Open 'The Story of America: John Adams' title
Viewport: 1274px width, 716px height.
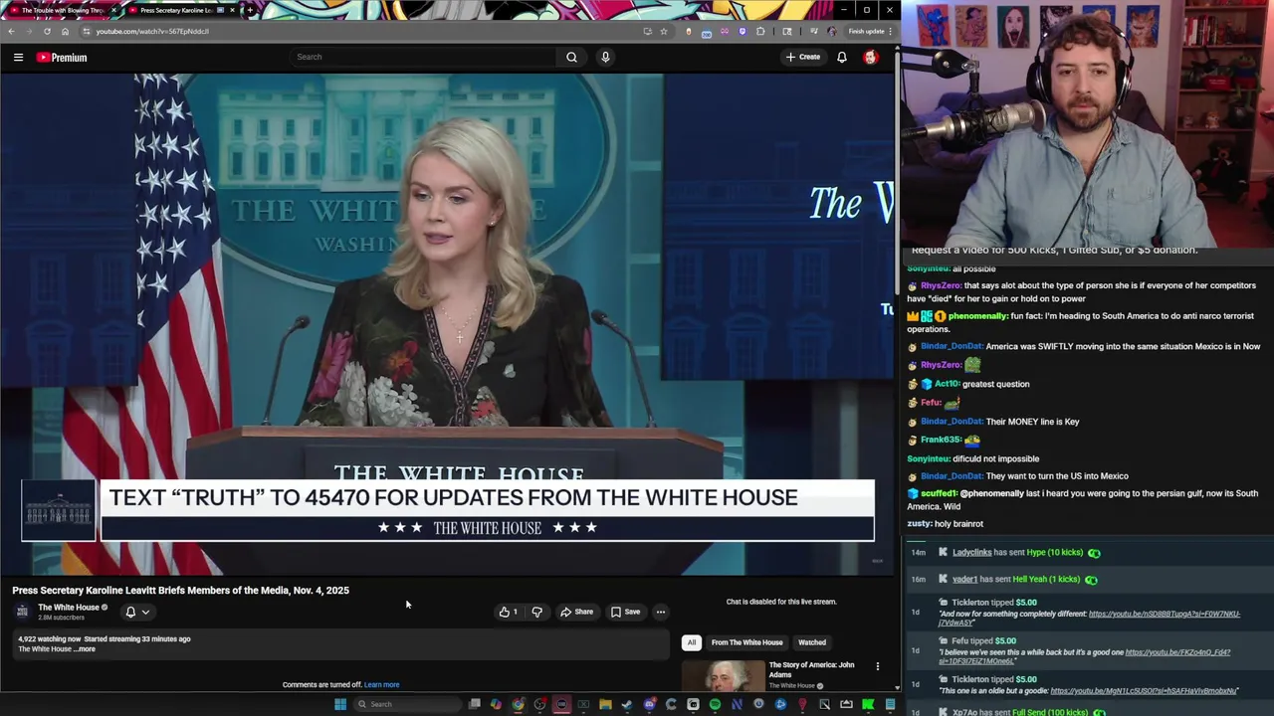tap(811, 669)
